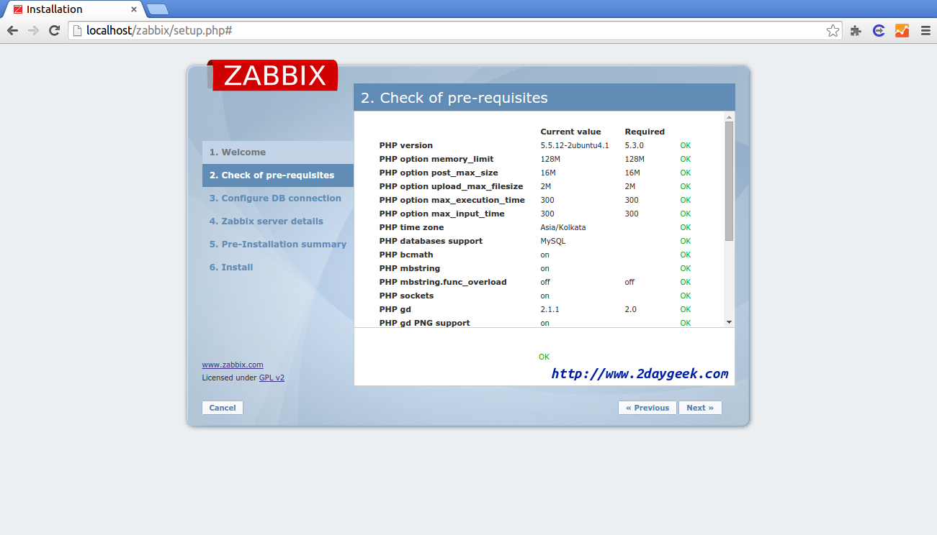Viewport: 937px width, 535px height.
Task: Click the 'Current value' column header
Action: pyautogui.click(x=571, y=132)
